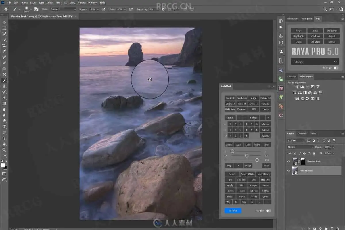Select the Crop tool in the toolbar
The width and height of the screenshot is (345, 230).
[x=4, y=46]
